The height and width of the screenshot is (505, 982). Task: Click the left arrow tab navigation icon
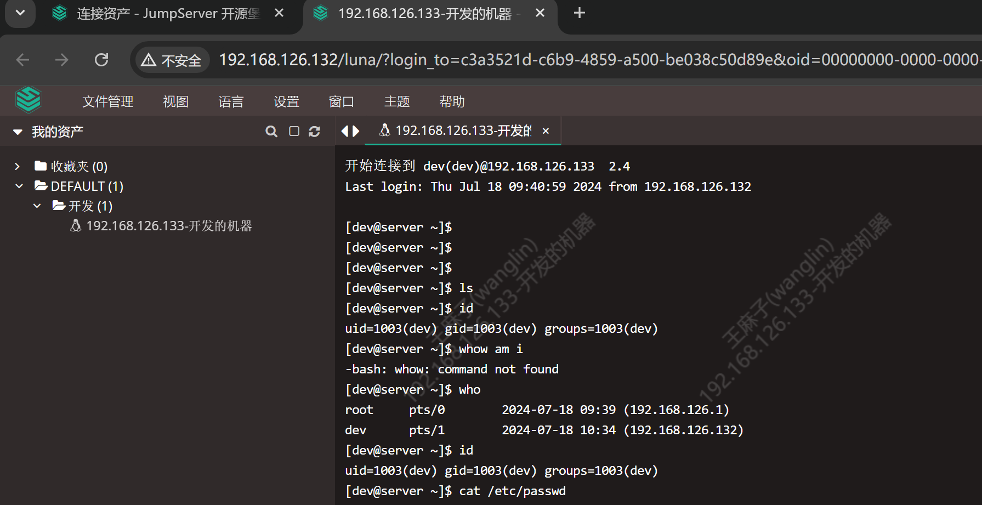tap(344, 131)
